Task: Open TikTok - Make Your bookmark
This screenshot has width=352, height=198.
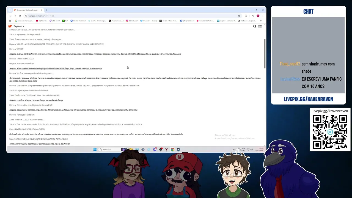Action: tap(168, 21)
